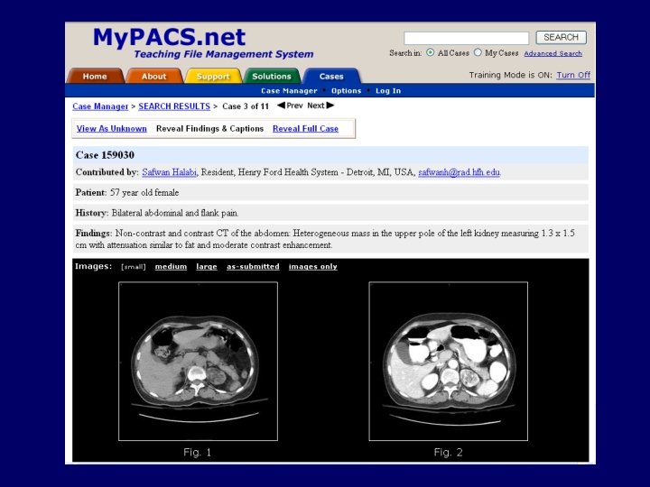Click Log In in the submenu bar

coord(388,91)
